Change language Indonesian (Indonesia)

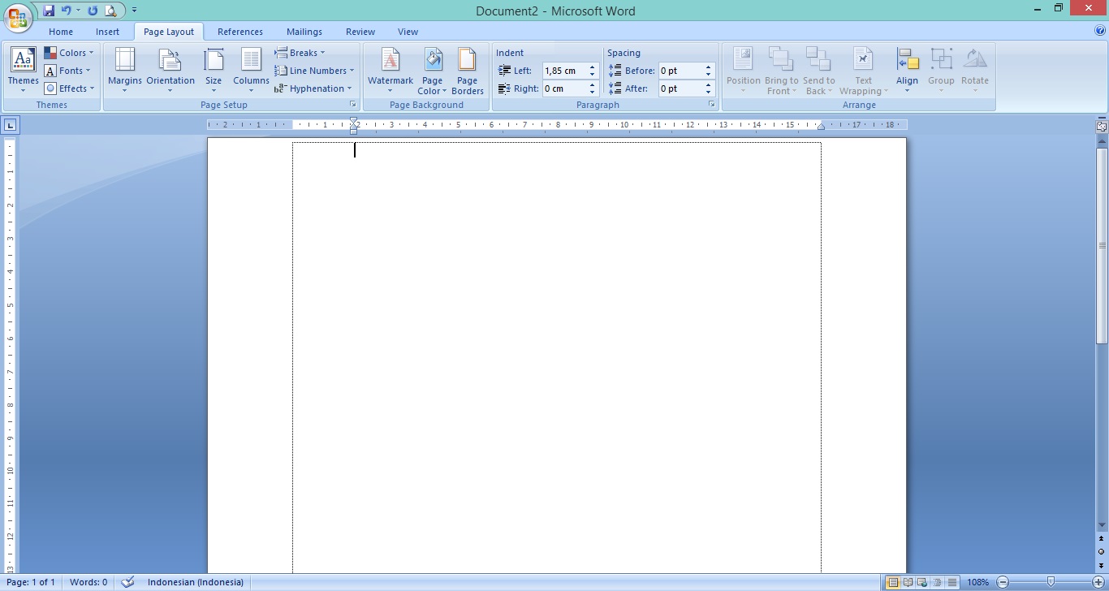196,582
